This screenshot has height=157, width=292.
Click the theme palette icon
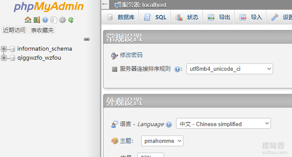[x=115, y=141]
